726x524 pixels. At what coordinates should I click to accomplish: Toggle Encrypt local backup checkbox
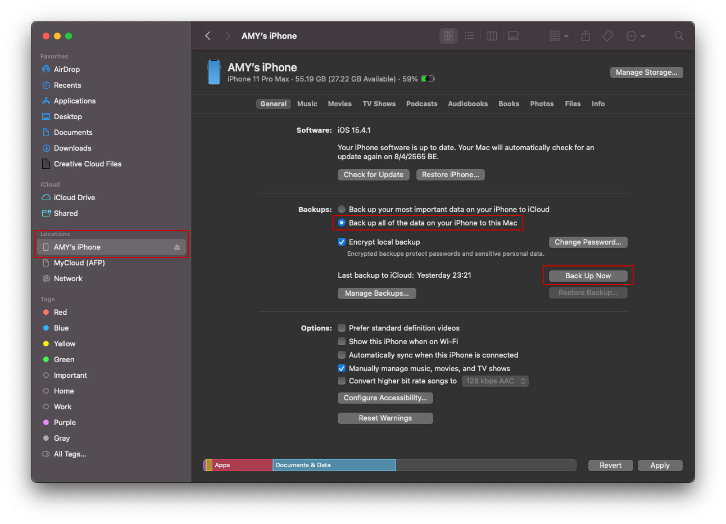(x=342, y=242)
